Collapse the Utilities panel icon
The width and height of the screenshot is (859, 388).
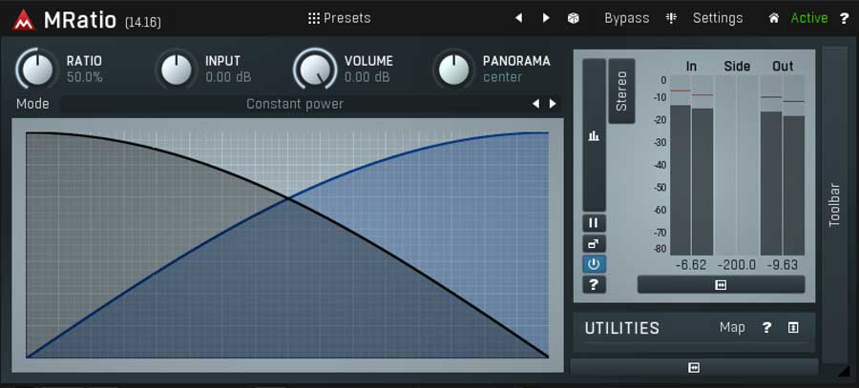(793, 328)
